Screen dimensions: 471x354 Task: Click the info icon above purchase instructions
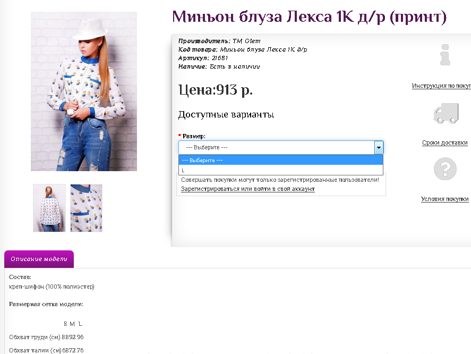[x=445, y=55]
